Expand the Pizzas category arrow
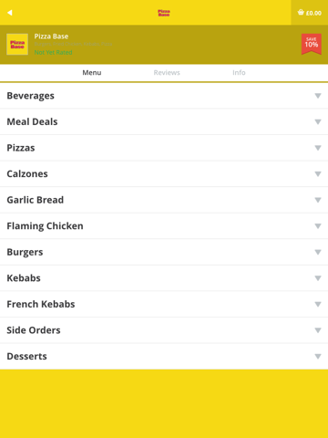328x438 pixels. tap(318, 148)
